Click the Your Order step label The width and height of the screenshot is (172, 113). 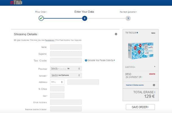coord(41,12)
